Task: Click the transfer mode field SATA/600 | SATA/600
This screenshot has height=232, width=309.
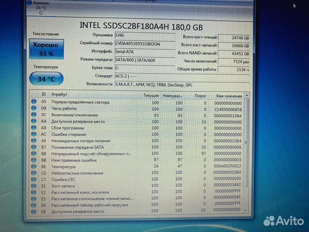Action: (x=145, y=60)
